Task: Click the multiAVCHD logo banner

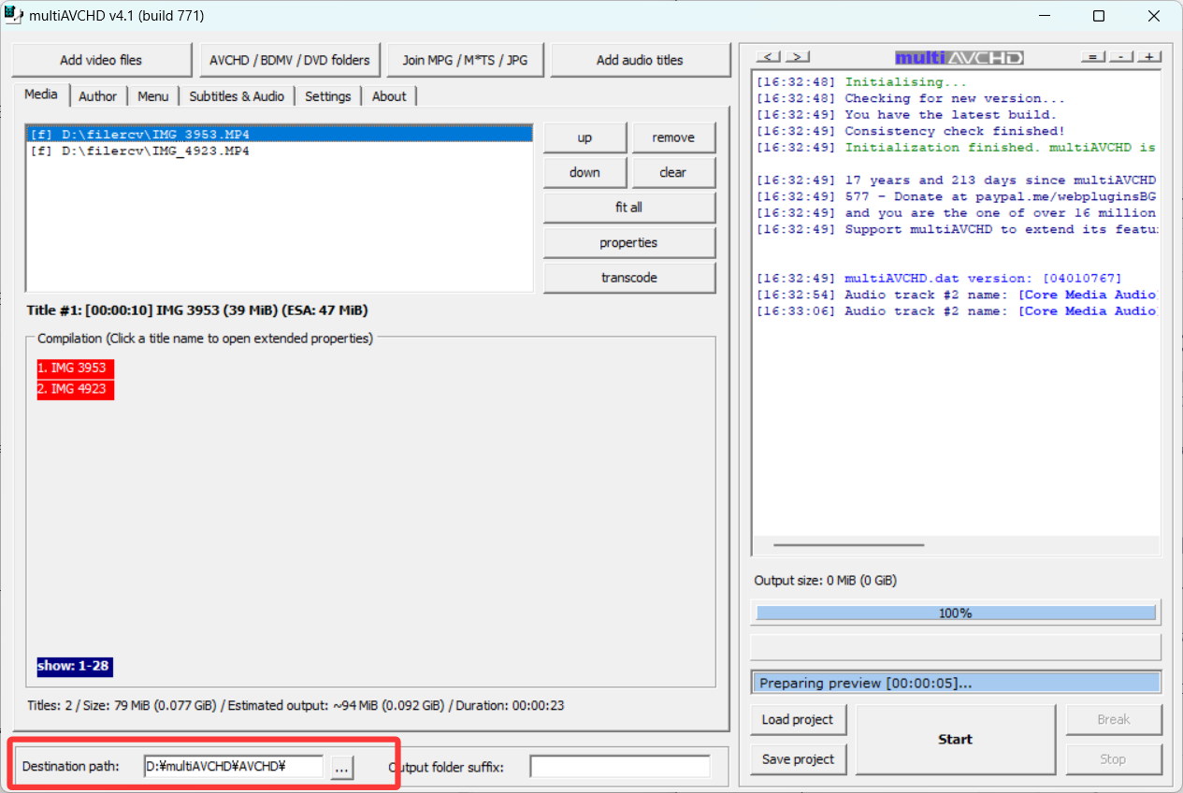Action: 959,58
